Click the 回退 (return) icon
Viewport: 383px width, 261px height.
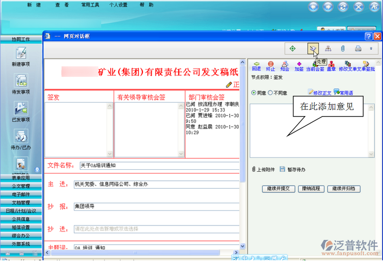pyautogui.click(x=256, y=66)
